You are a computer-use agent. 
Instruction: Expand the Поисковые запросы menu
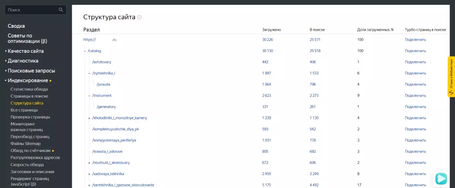pos(31,71)
